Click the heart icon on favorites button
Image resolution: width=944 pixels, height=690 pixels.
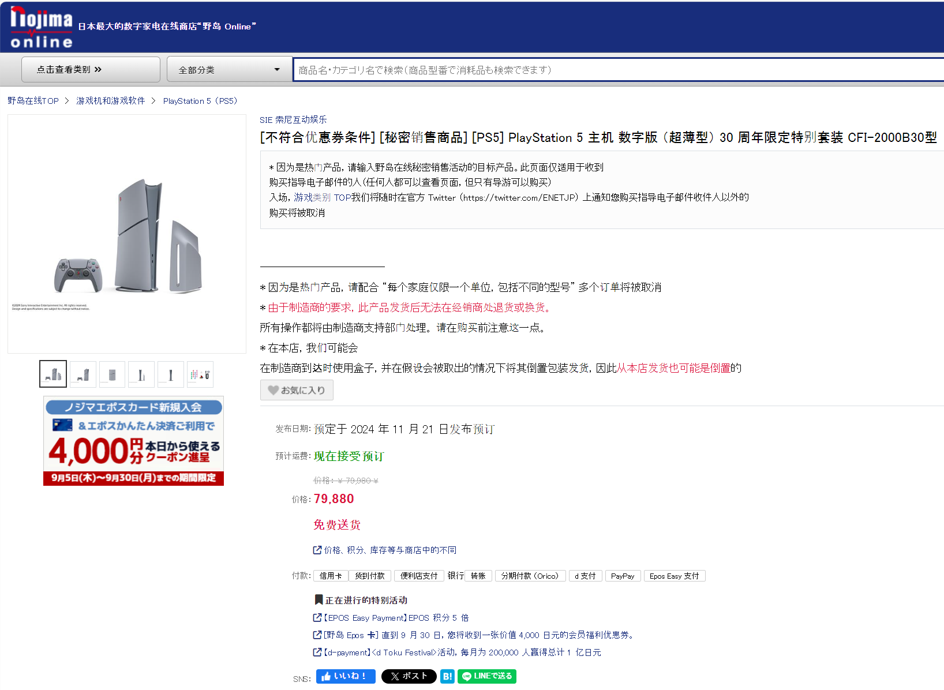[274, 390]
